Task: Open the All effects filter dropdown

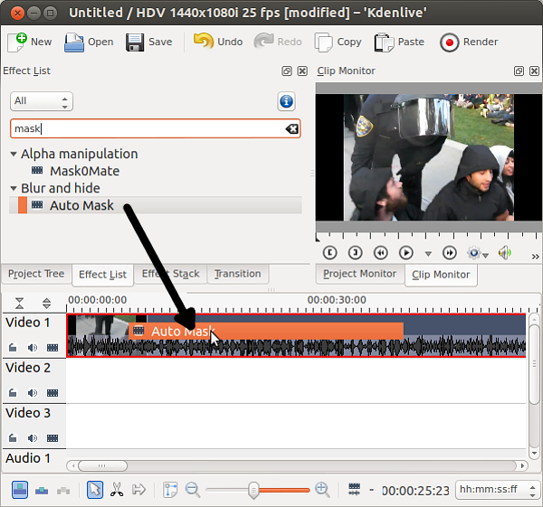Action: tap(41, 101)
